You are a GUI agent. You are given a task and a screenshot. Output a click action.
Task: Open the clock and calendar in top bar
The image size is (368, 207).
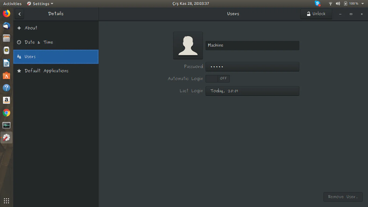[191, 4]
